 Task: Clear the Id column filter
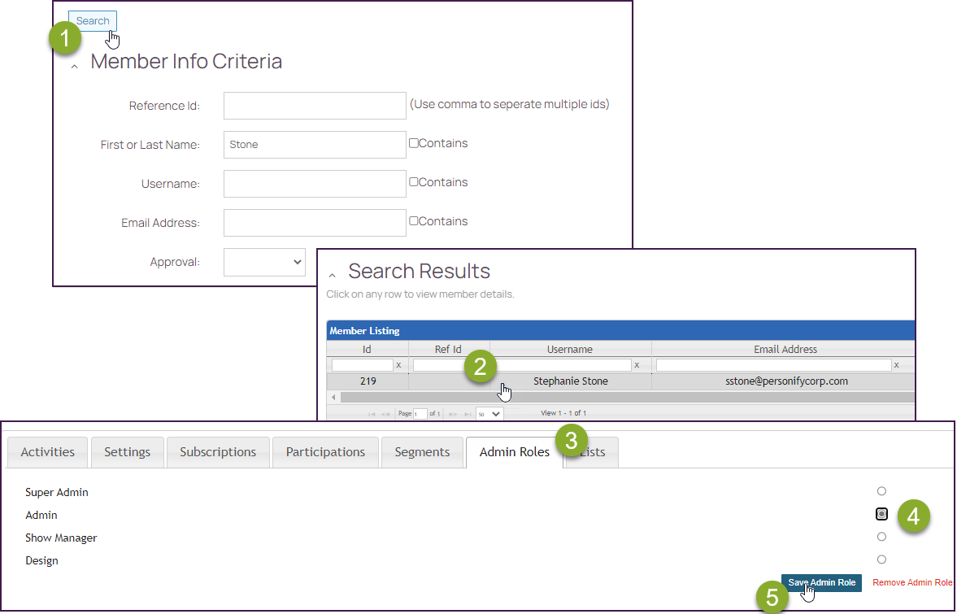[x=399, y=365]
